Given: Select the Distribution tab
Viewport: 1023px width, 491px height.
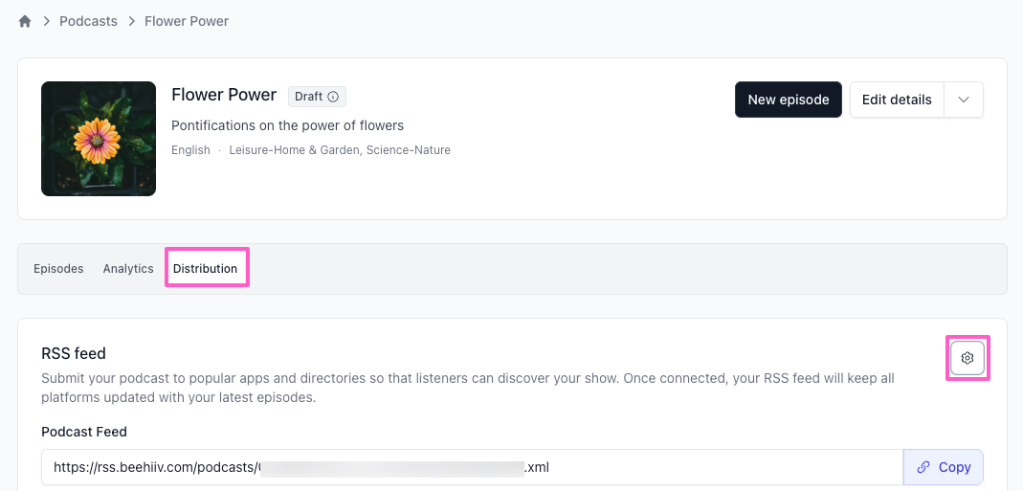Looking at the screenshot, I should point(205,269).
